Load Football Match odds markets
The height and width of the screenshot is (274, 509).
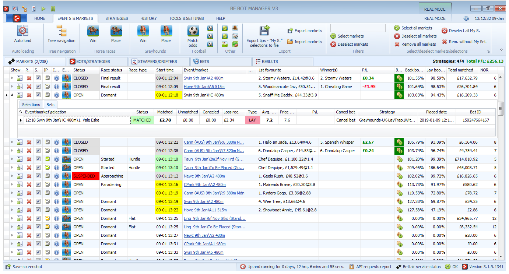coord(193,36)
